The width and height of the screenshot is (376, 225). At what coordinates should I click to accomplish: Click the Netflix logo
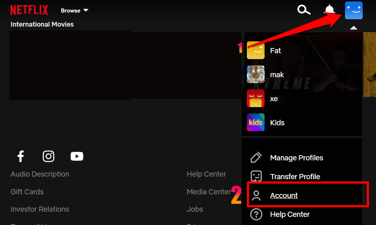(29, 10)
